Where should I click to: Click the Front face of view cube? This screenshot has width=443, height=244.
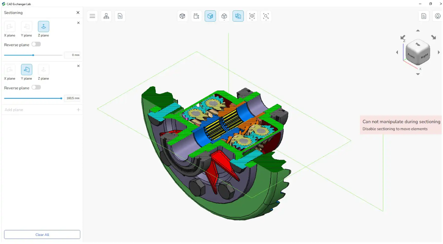coord(411,56)
